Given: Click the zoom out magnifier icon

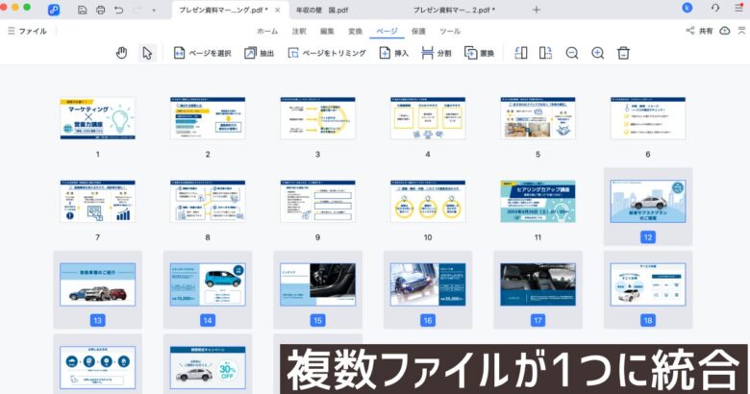Looking at the screenshot, I should point(572,53).
